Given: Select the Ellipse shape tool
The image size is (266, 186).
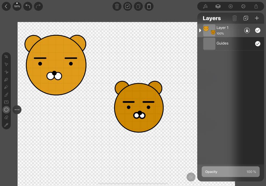Looking at the screenshot, I should 6,109.
